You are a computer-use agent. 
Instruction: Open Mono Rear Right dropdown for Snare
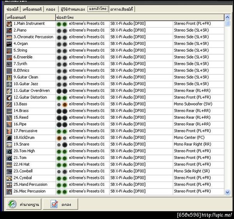(199, 144)
